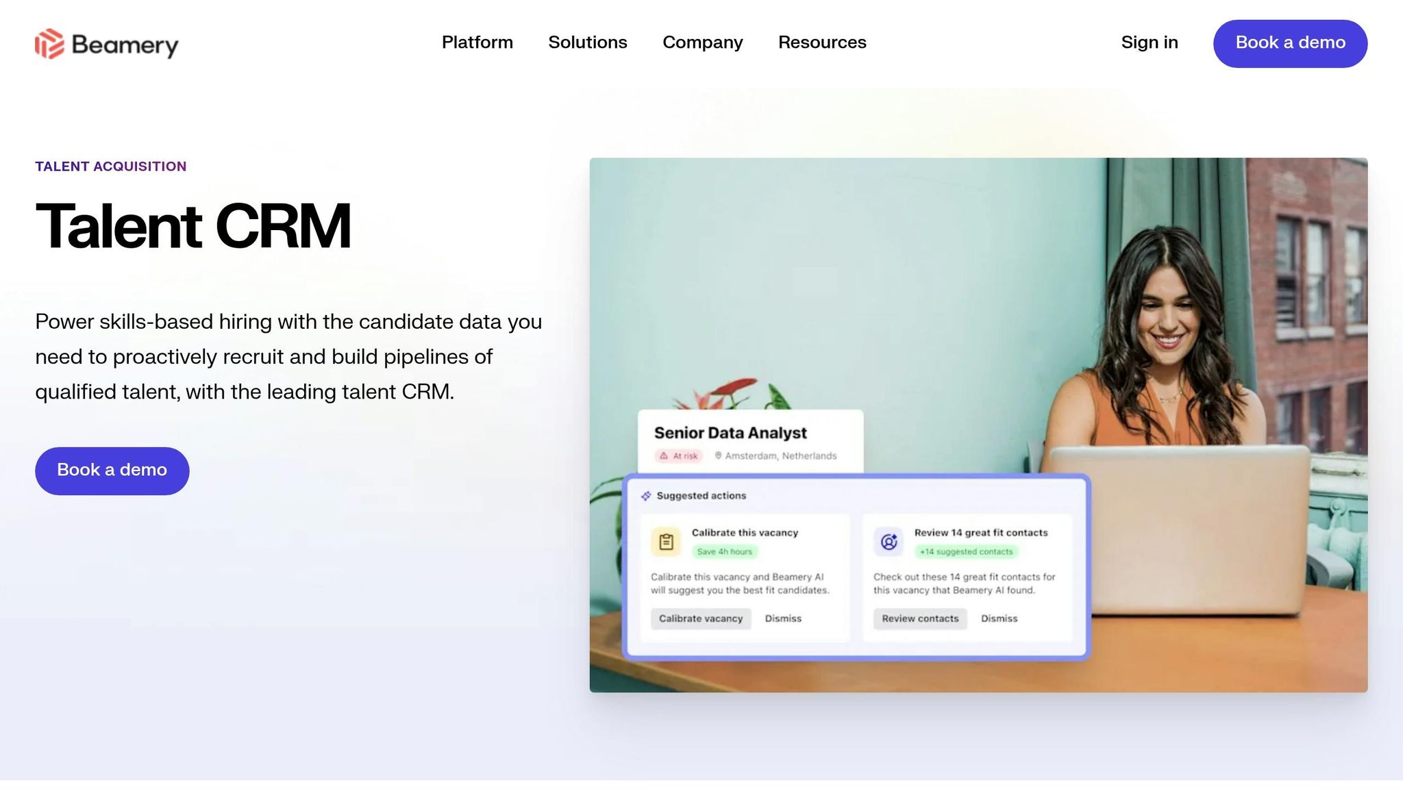The height and width of the screenshot is (789, 1403).
Task: Click the Power skills-based hiring paragraph
Action: coord(288,357)
